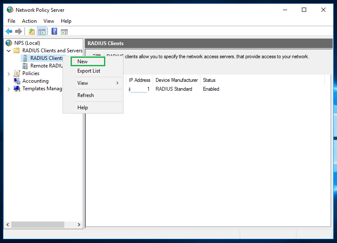Collapse the RADIUS Clients and Servers node
This screenshot has width=337, height=243.
click(9, 51)
